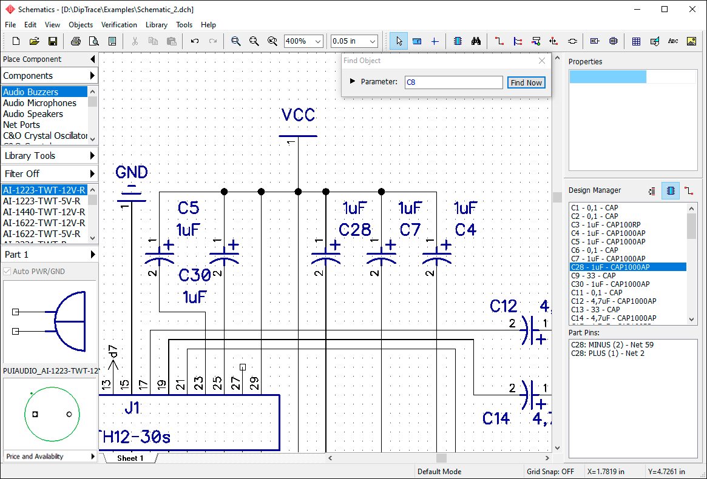Select the net connection link tool
707x479 pixels.
[x=572, y=41]
